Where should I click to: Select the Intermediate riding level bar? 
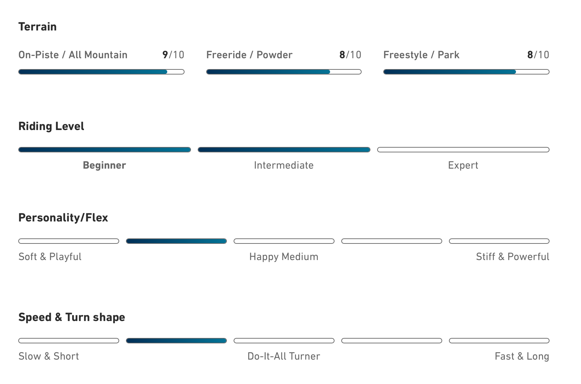pyautogui.click(x=284, y=150)
